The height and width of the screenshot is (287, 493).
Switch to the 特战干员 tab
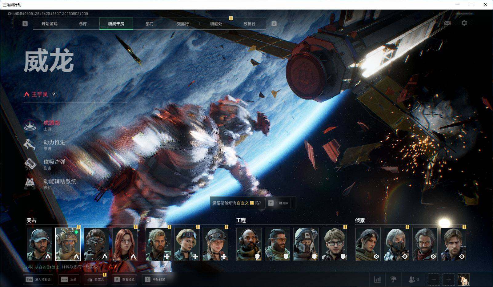116,24
